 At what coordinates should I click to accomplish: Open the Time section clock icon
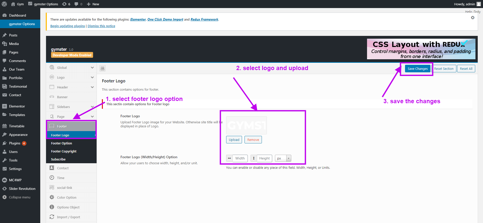pos(52,178)
